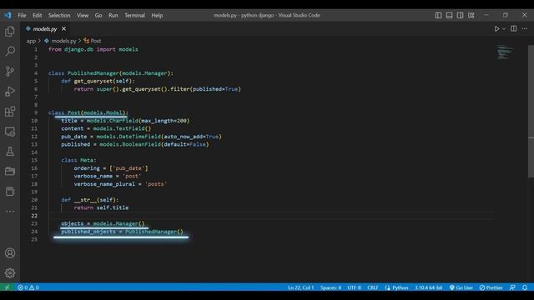Select interpreter 3.10.4 64-bit
The height and width of the screenshot is (300, 534).
pyautogui.click(x=428, y=287)
